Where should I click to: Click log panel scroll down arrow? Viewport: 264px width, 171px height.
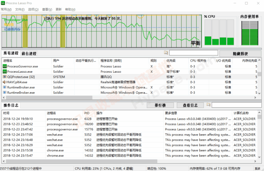pos(259,157)
